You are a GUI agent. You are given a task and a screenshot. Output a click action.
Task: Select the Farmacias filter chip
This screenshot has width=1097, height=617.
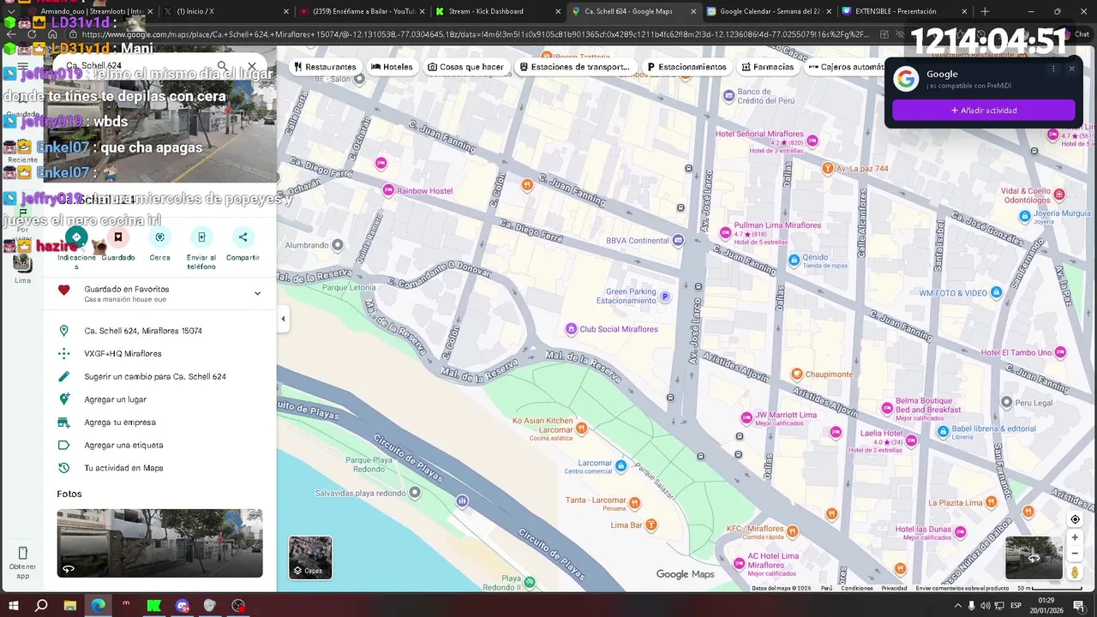(768, 67)
